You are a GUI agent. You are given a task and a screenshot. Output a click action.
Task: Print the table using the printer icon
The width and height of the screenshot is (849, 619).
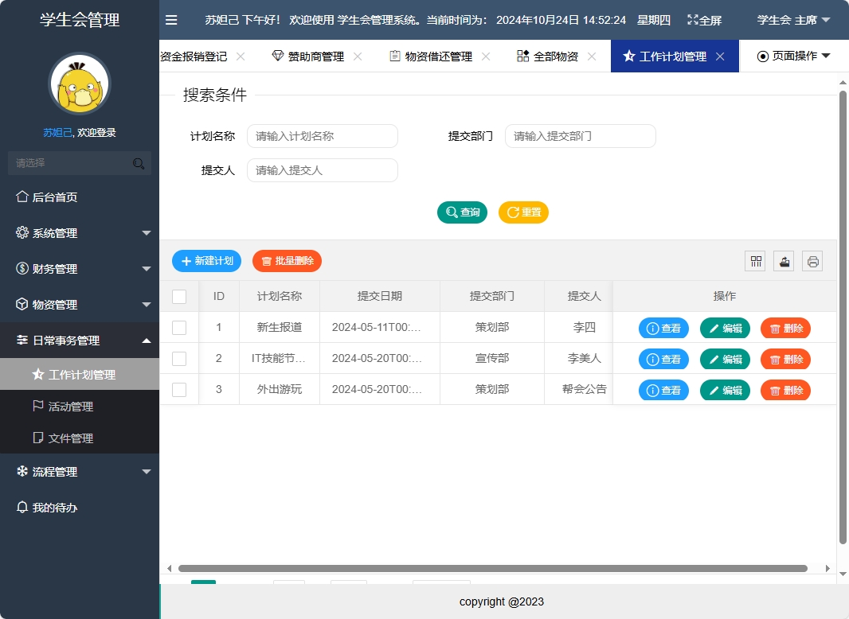pos(812,260)
